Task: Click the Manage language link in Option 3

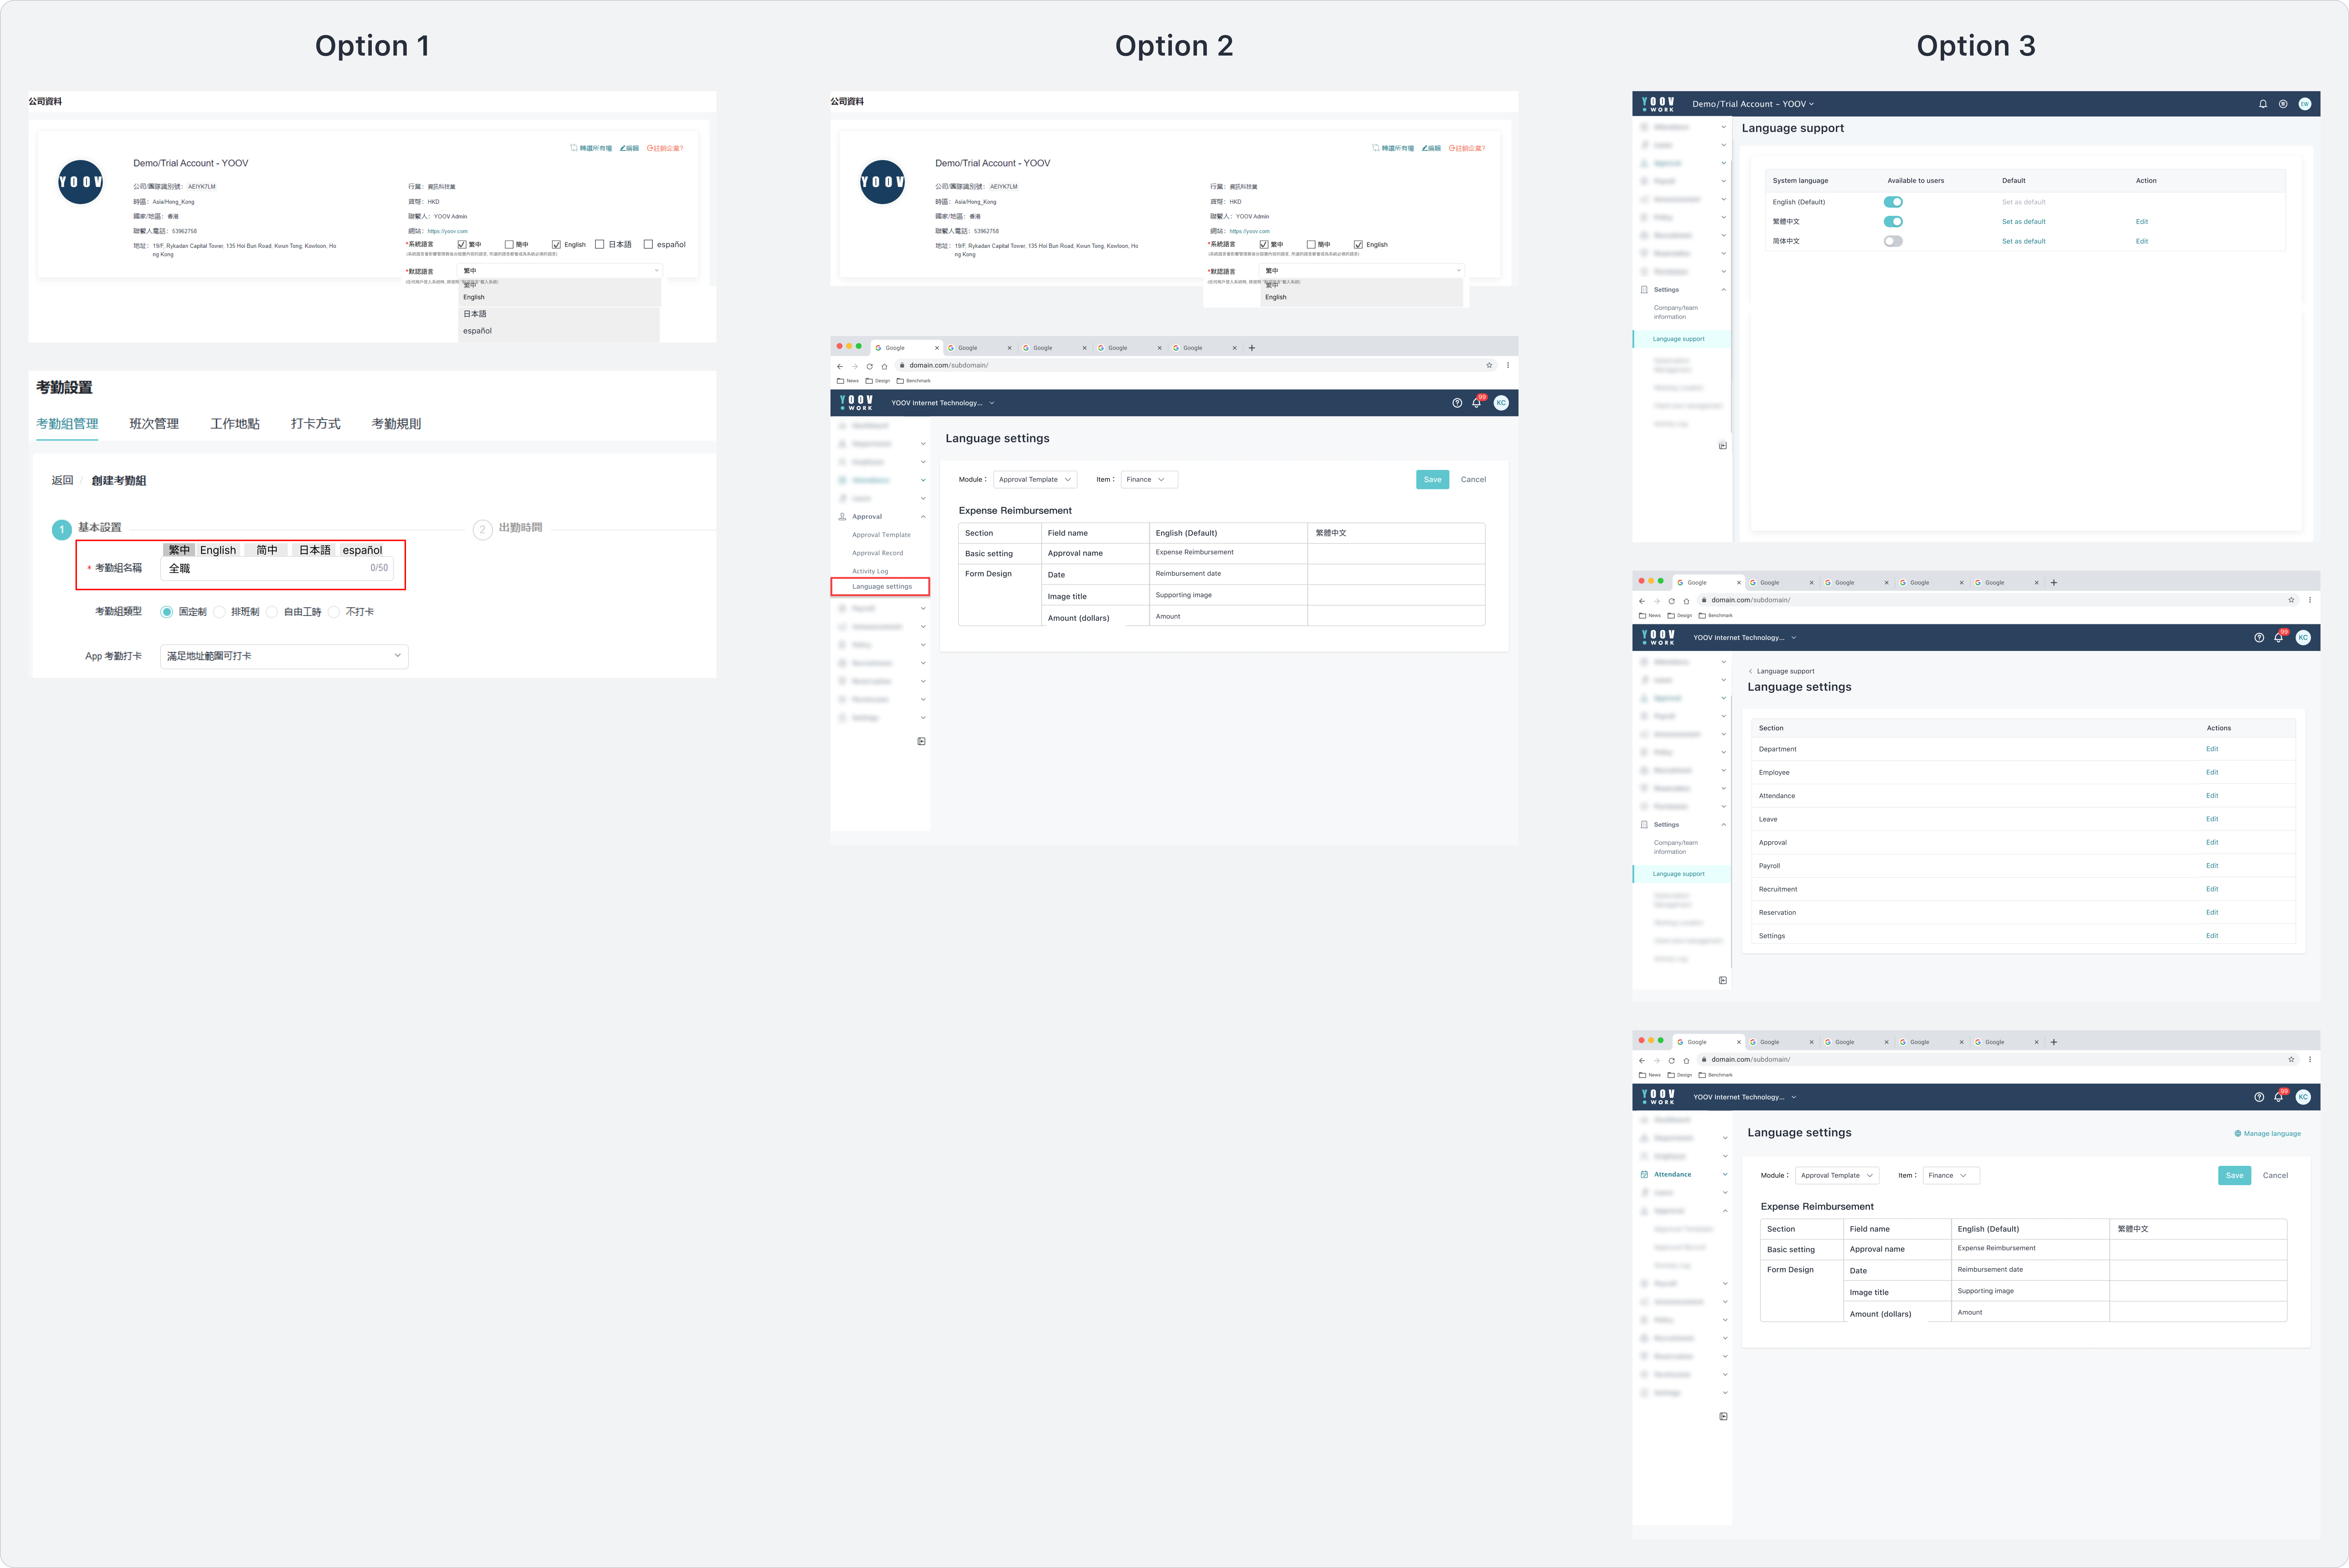Action: pyautogui.click(x=2268, y=1134)
